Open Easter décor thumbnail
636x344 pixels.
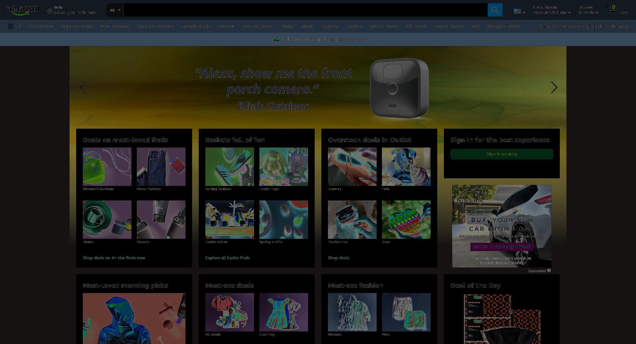tap(230, 220)
